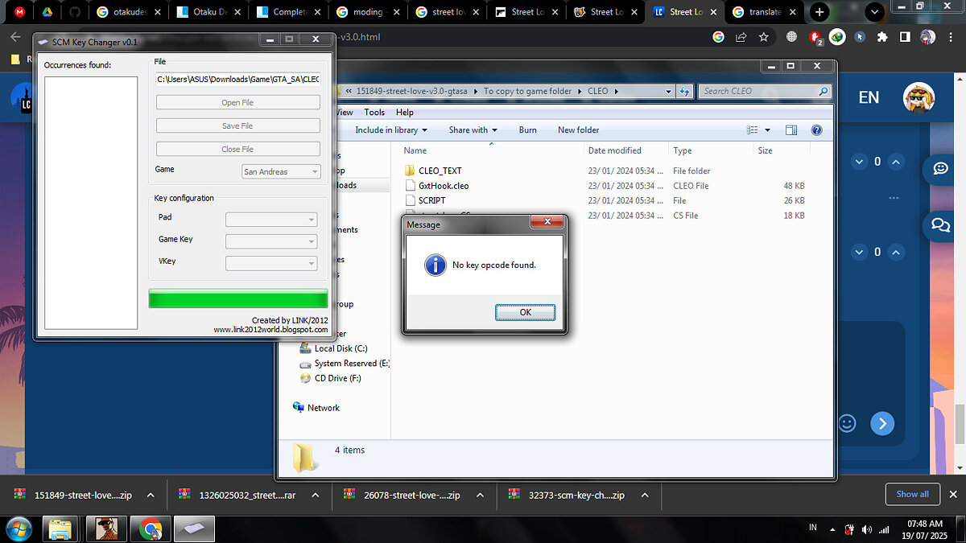Click the Explorer help question mark icon
The height and width of the screenshot is (543, 966).
tap(816, 130)
